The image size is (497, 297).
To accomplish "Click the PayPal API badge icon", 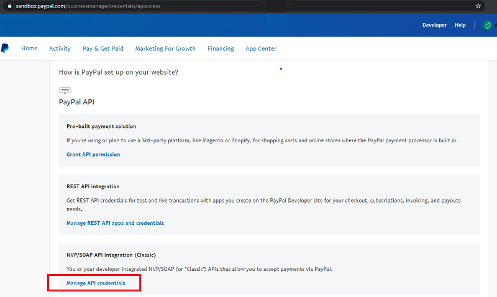I will point(65,90).
